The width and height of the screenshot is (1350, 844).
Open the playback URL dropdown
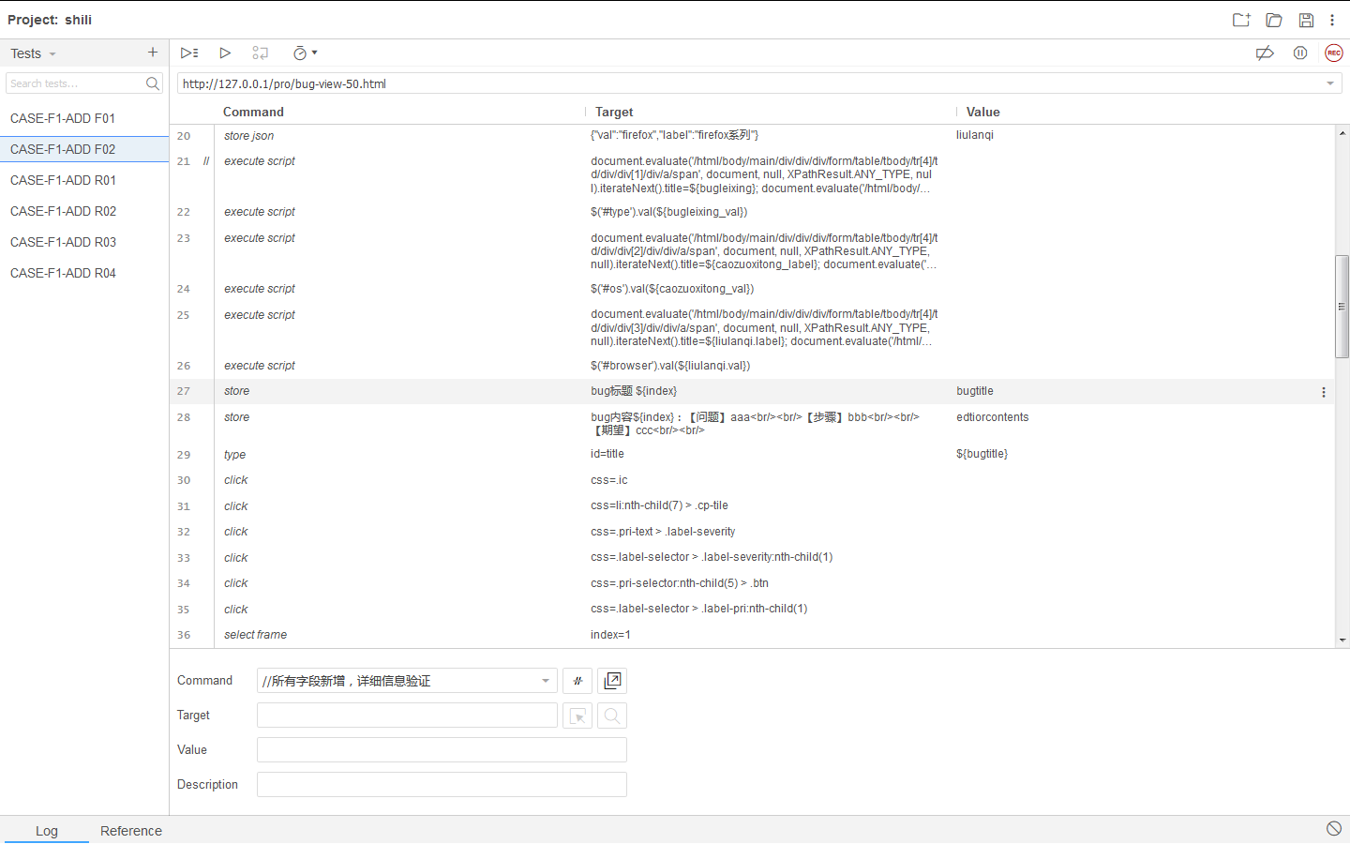click(1330, 83)
